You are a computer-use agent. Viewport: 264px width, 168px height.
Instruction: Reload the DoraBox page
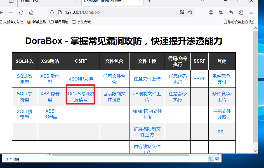(x=21, y=13)
